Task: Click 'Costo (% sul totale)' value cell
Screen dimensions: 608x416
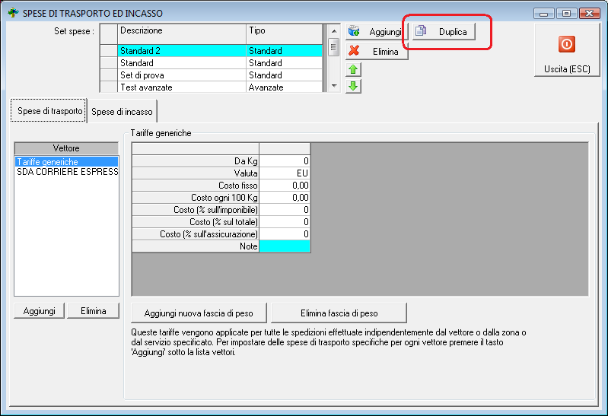Action: coord(285,222)
